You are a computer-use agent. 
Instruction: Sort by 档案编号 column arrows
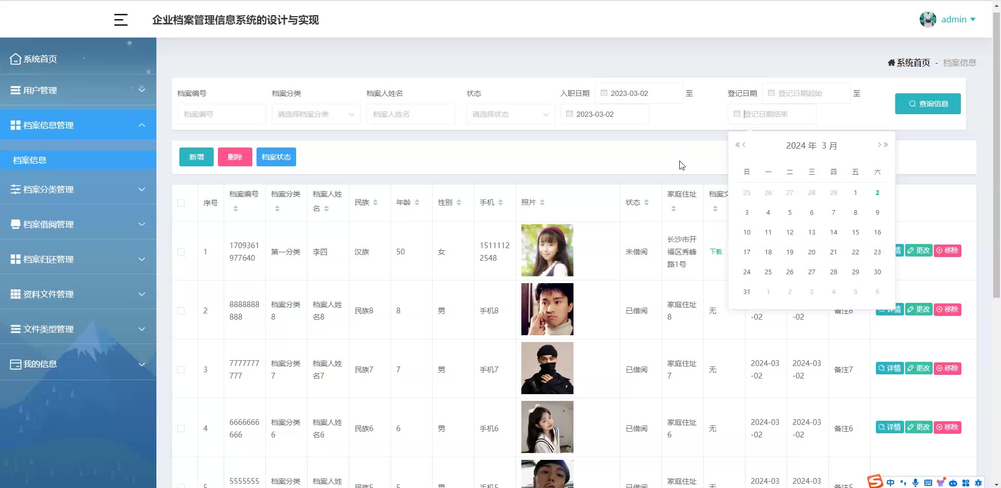coord(236,209)
